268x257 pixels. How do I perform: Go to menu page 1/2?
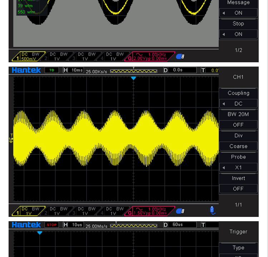pyautogui.click(x=238, y=50)
